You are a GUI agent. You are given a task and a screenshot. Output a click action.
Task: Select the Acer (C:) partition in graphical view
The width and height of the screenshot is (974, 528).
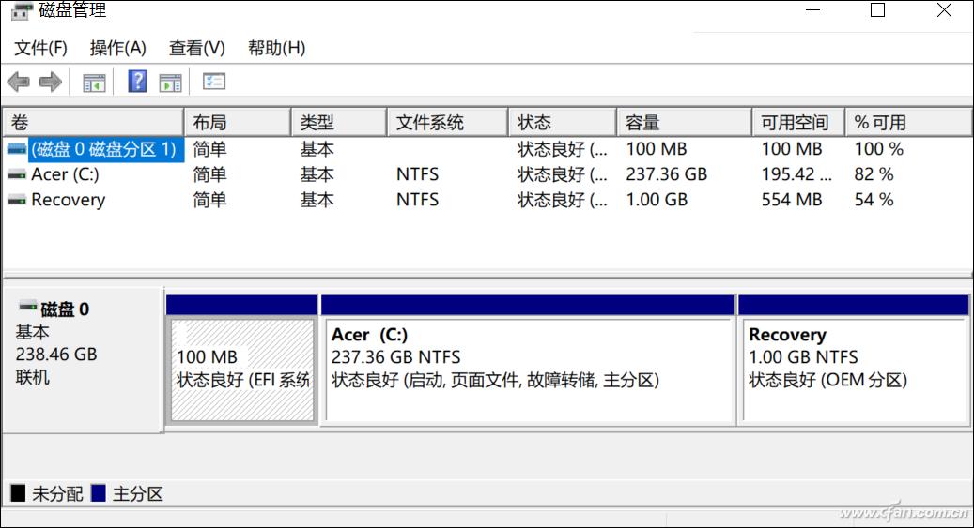(x=527, y=370)
